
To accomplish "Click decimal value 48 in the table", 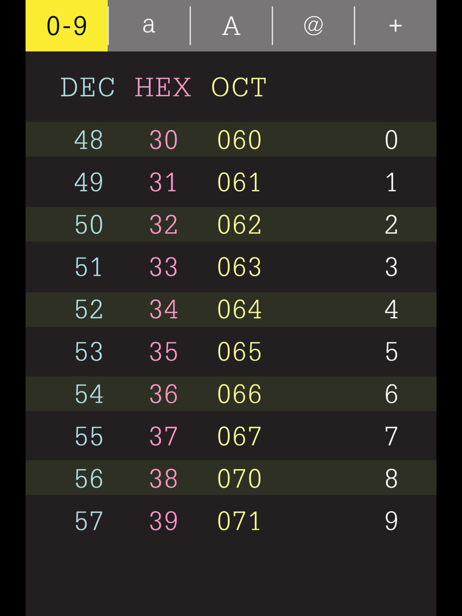I will pos(88,139).
